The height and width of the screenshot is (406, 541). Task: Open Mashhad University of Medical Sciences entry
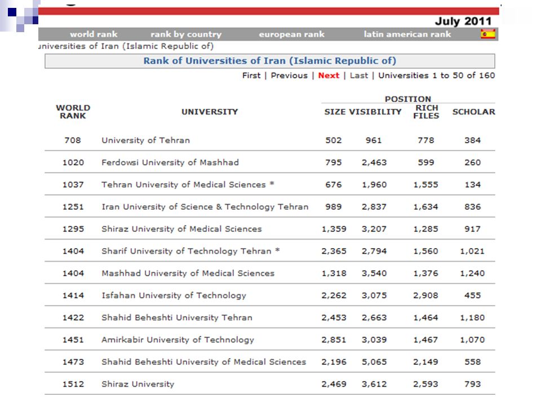(188, 273)
